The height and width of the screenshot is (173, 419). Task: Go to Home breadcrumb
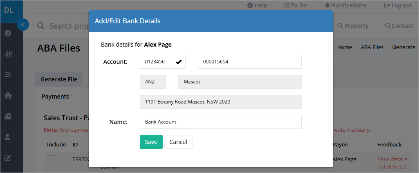pyautogui.click(x=345, y=47)
